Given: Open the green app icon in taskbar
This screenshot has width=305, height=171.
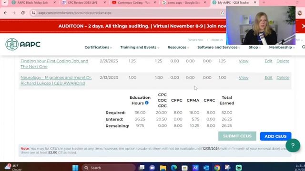Looking at the screenshot, I should (x=239, y=168).
